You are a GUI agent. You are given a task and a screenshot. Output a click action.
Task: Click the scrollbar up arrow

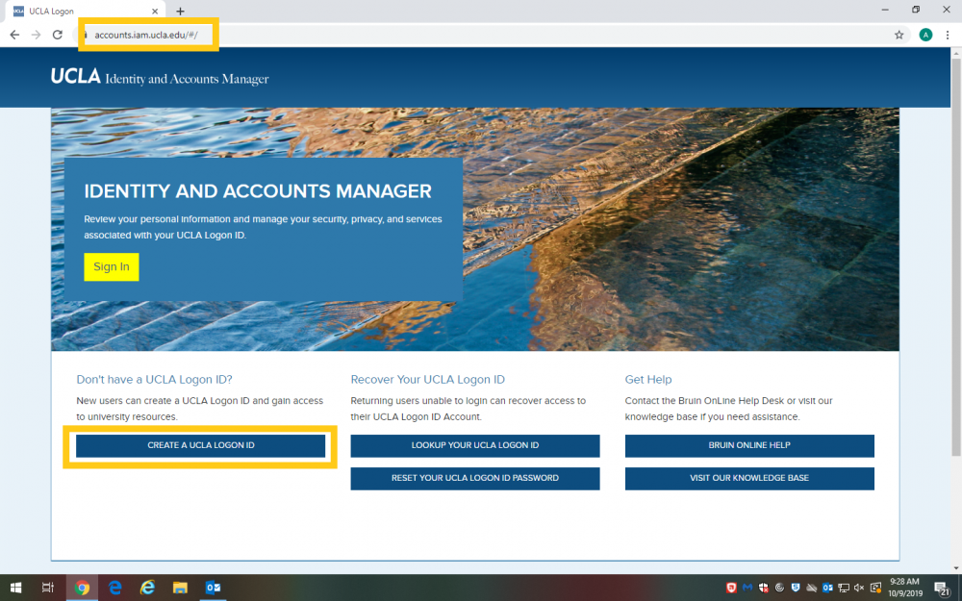click(956, 53)
